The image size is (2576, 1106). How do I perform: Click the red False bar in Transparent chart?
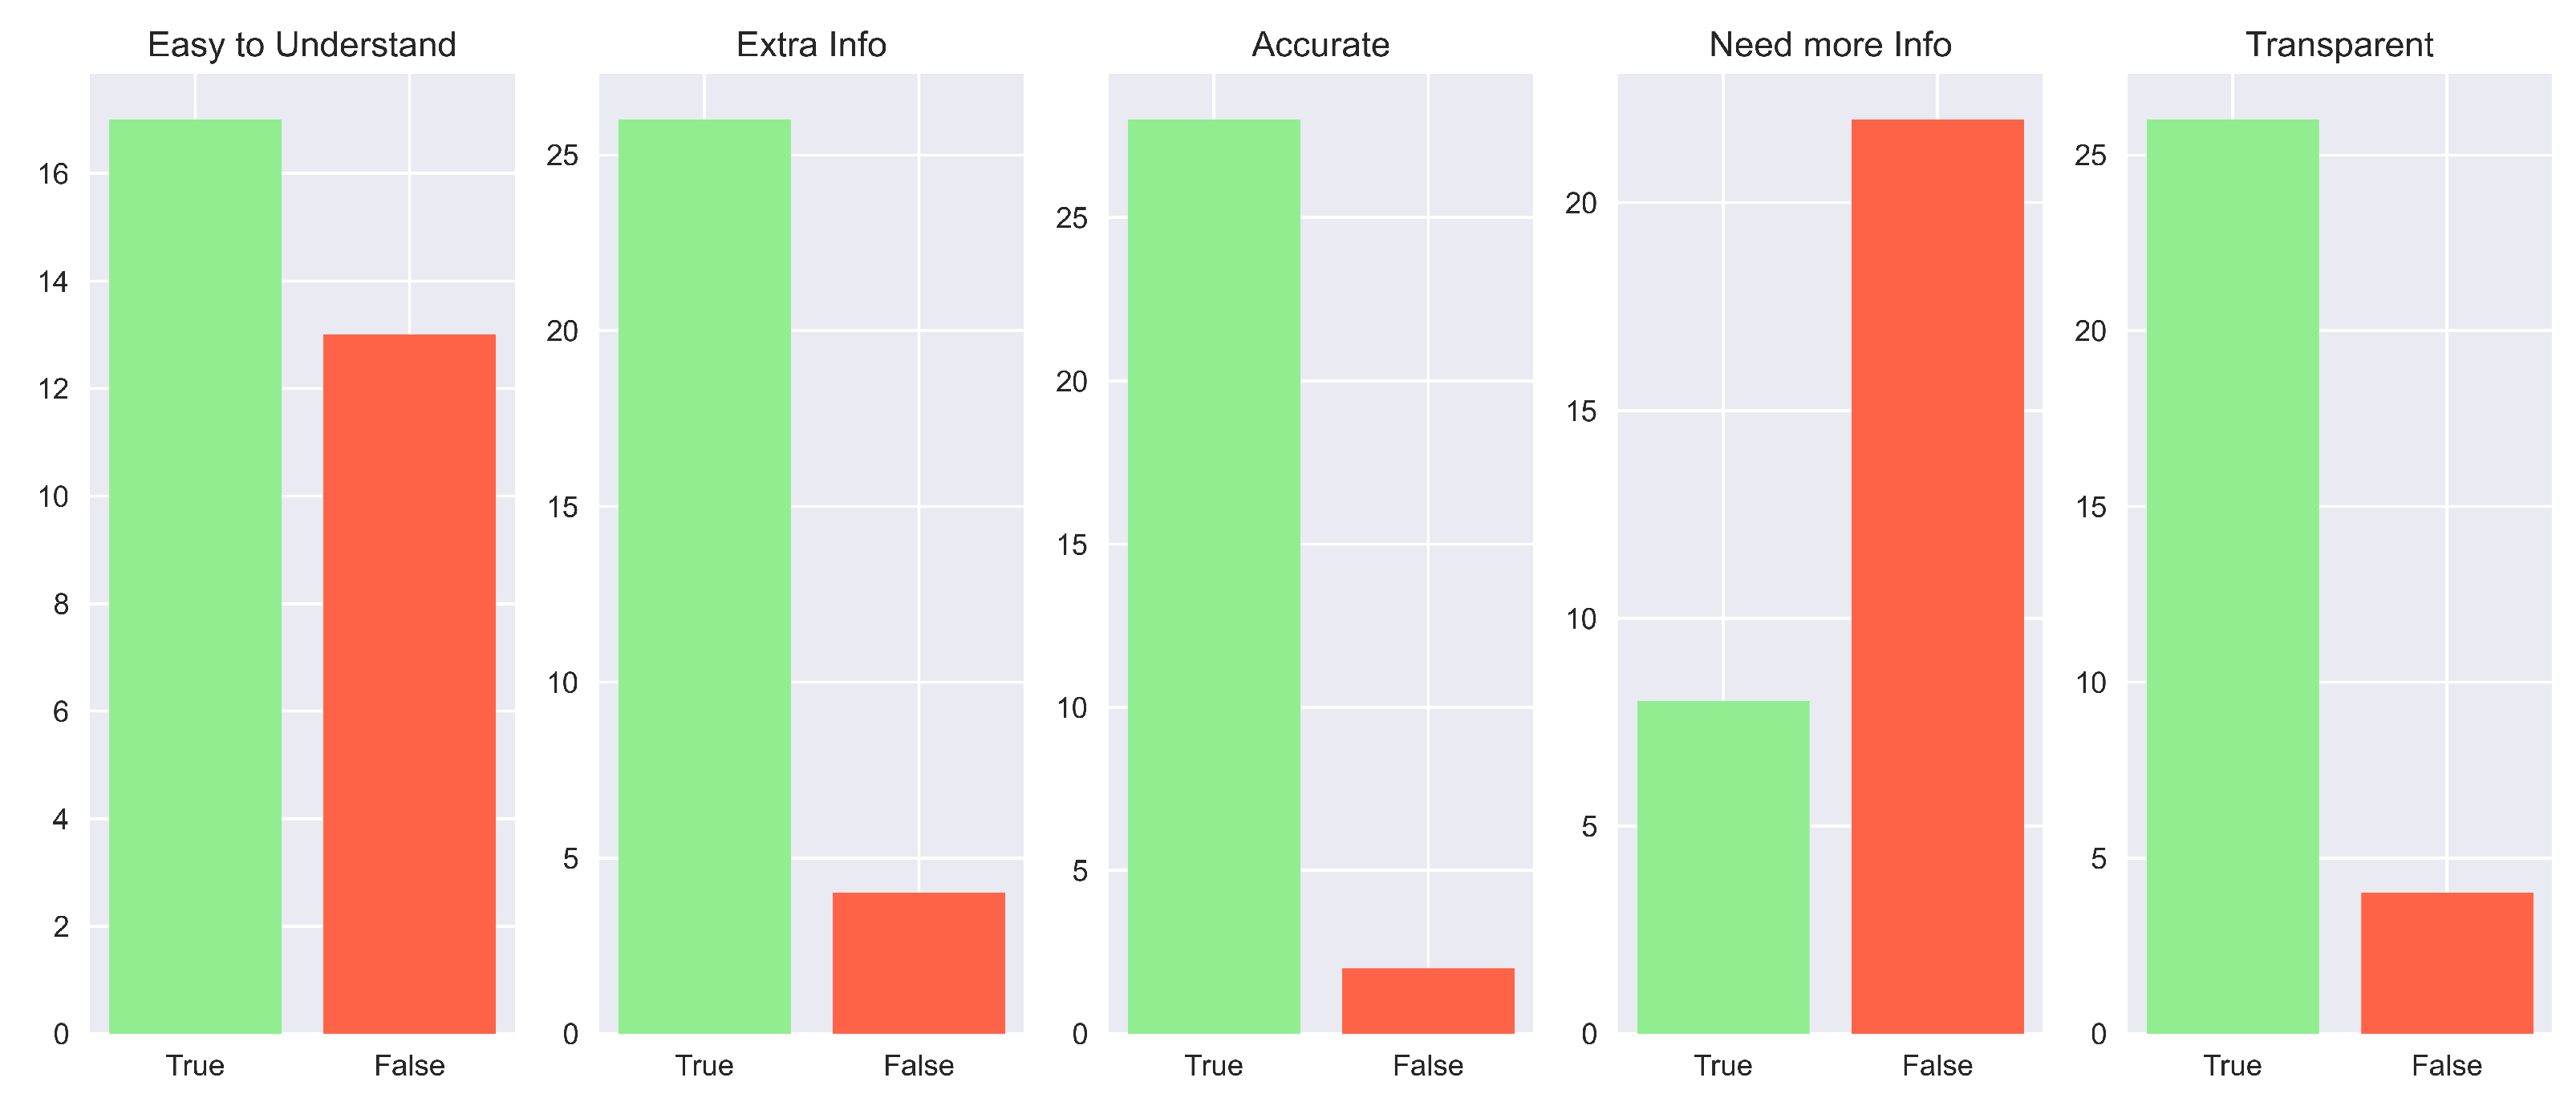click(x=2446, y=962)
